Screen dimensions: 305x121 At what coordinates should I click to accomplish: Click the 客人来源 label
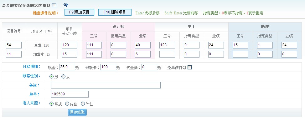click(32, 103)
